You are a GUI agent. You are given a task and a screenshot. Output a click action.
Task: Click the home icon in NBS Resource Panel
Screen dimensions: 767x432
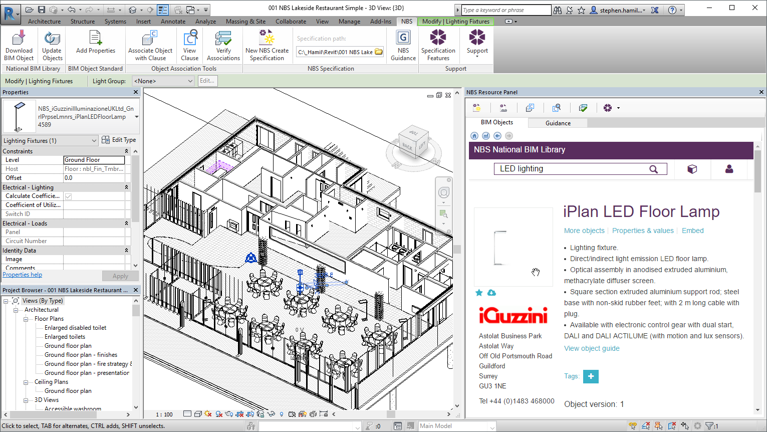[474, 135]
